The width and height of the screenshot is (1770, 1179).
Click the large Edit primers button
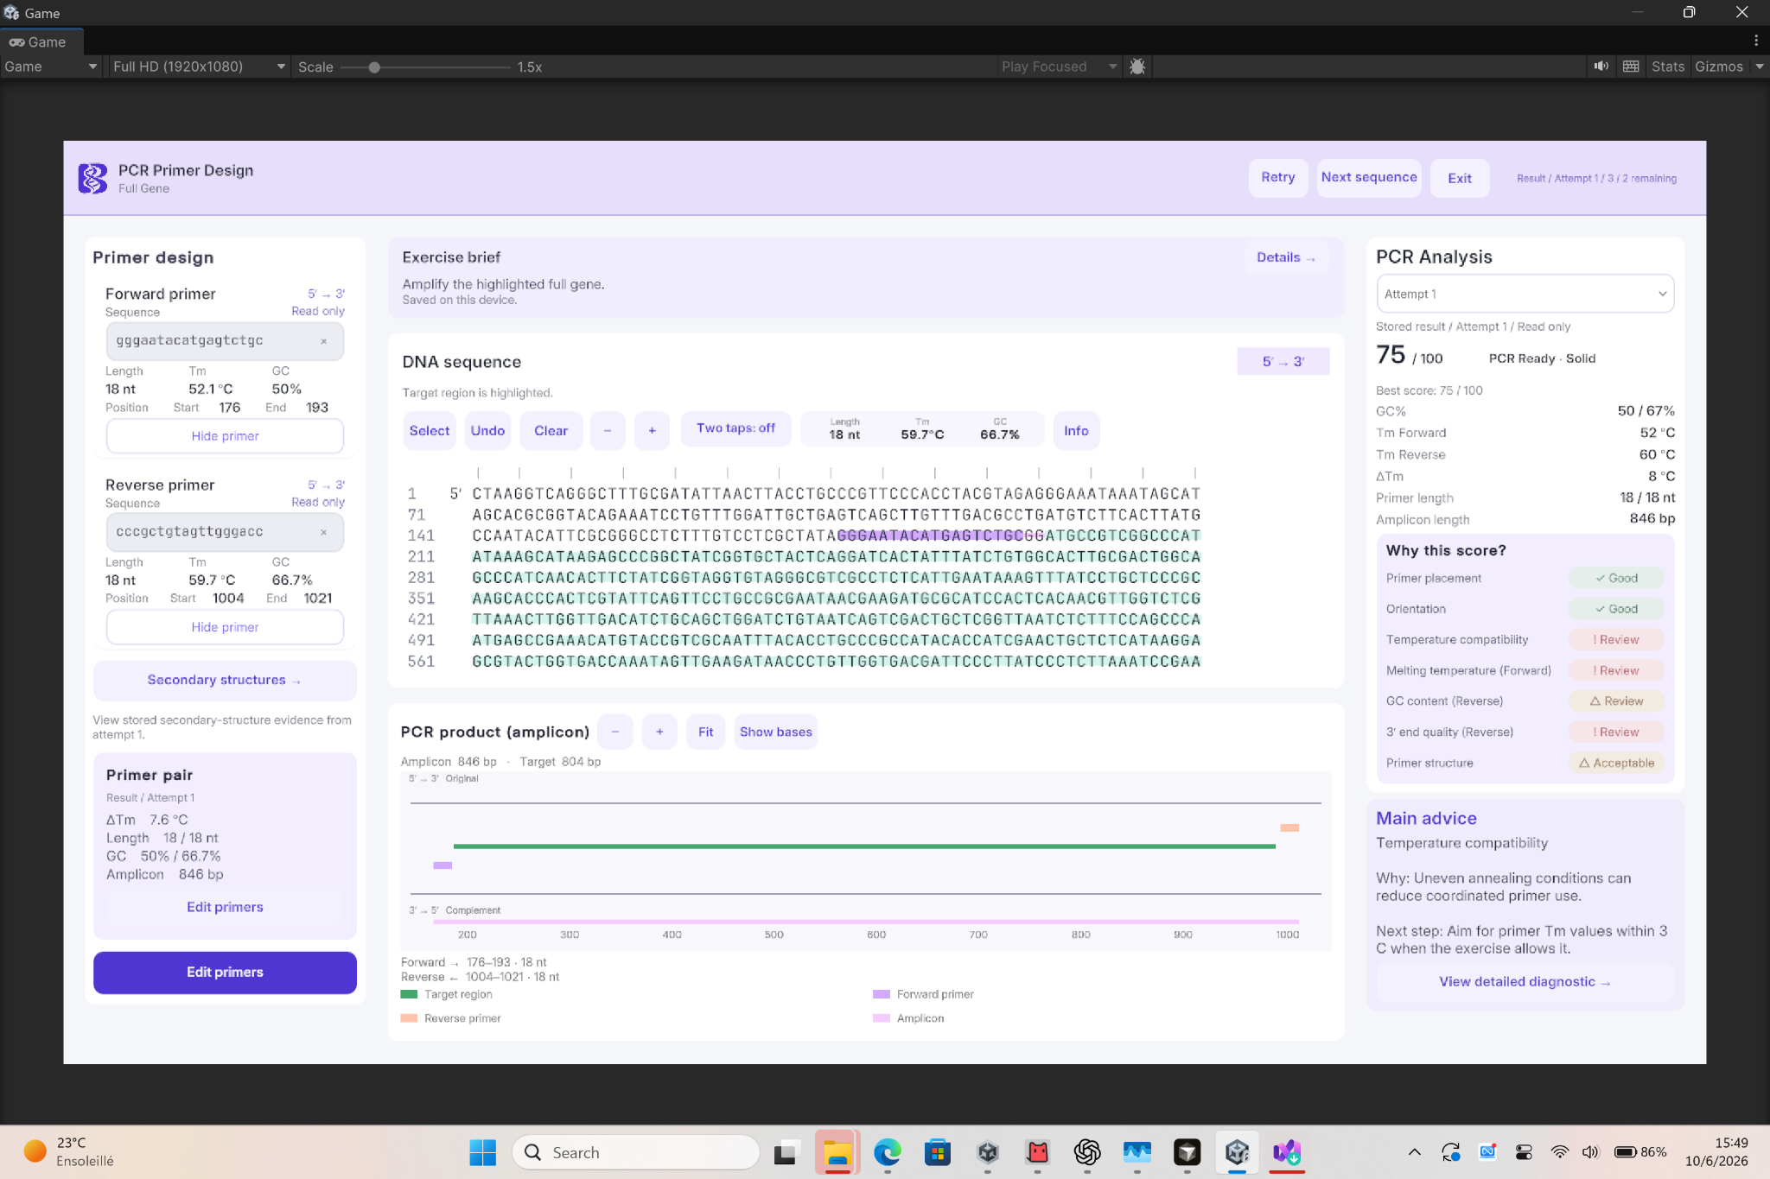pos(225,973)
